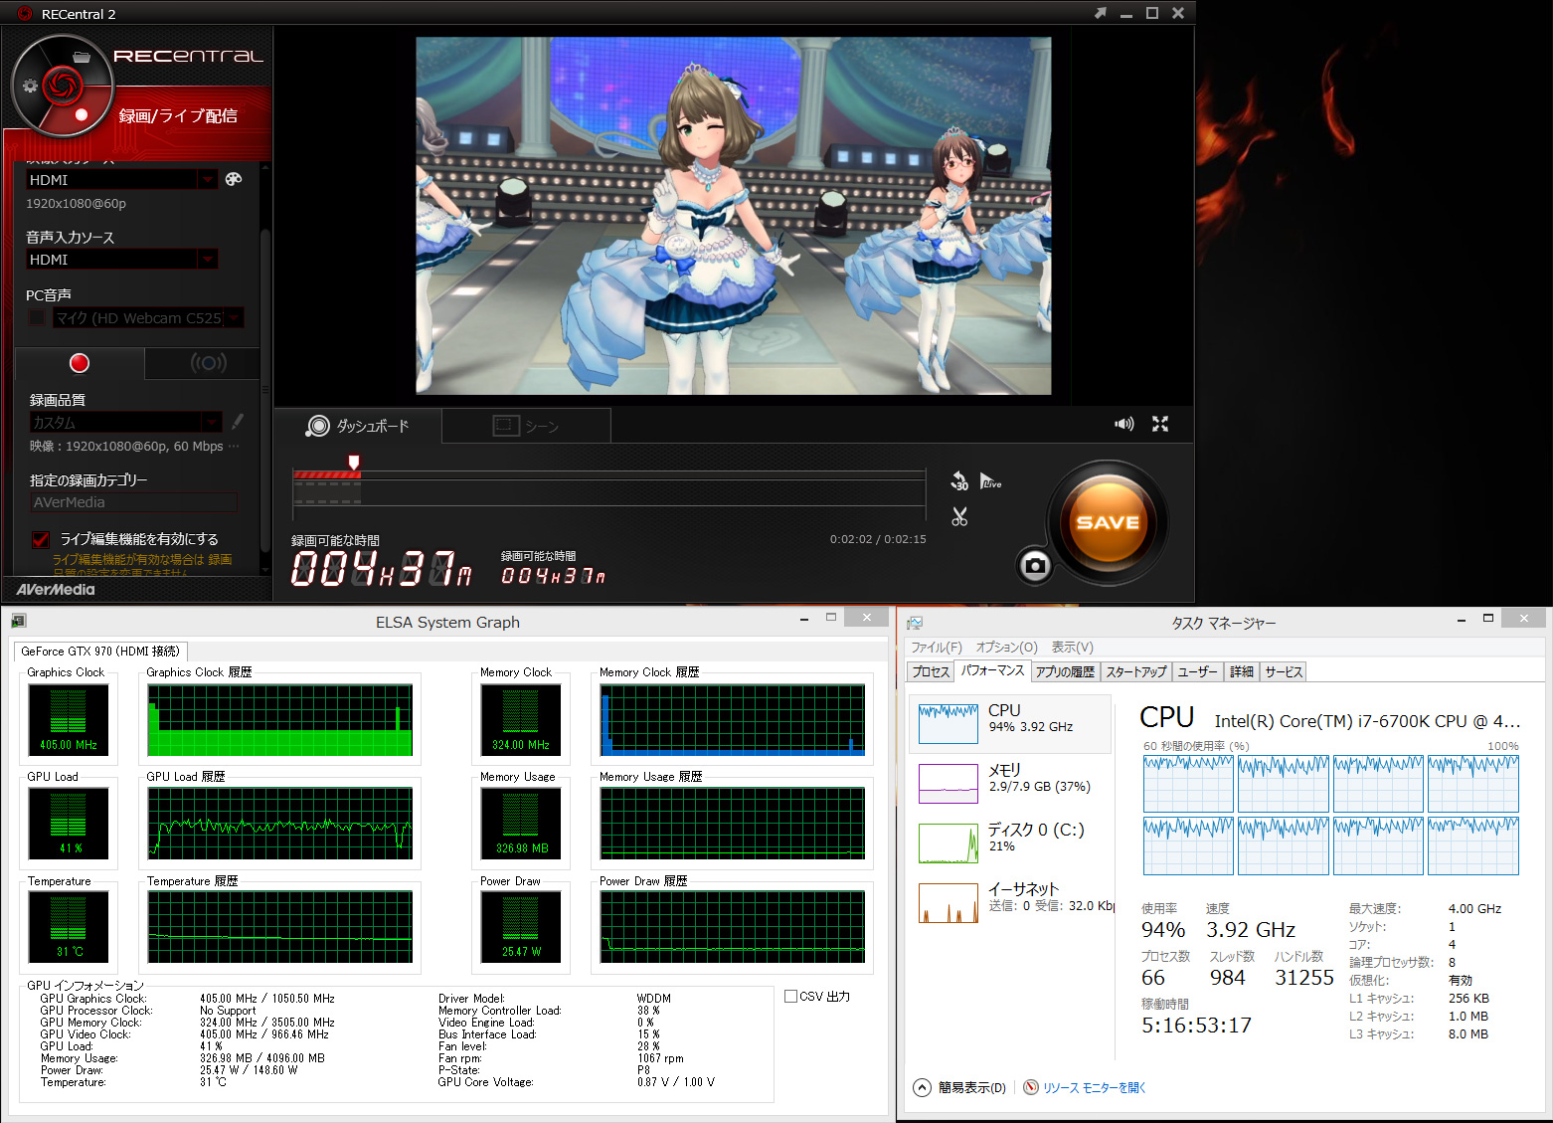Viewport: 1553px width, 1123px height.
Task: Click the パフォーマンス tab
Action: point(992,670)
